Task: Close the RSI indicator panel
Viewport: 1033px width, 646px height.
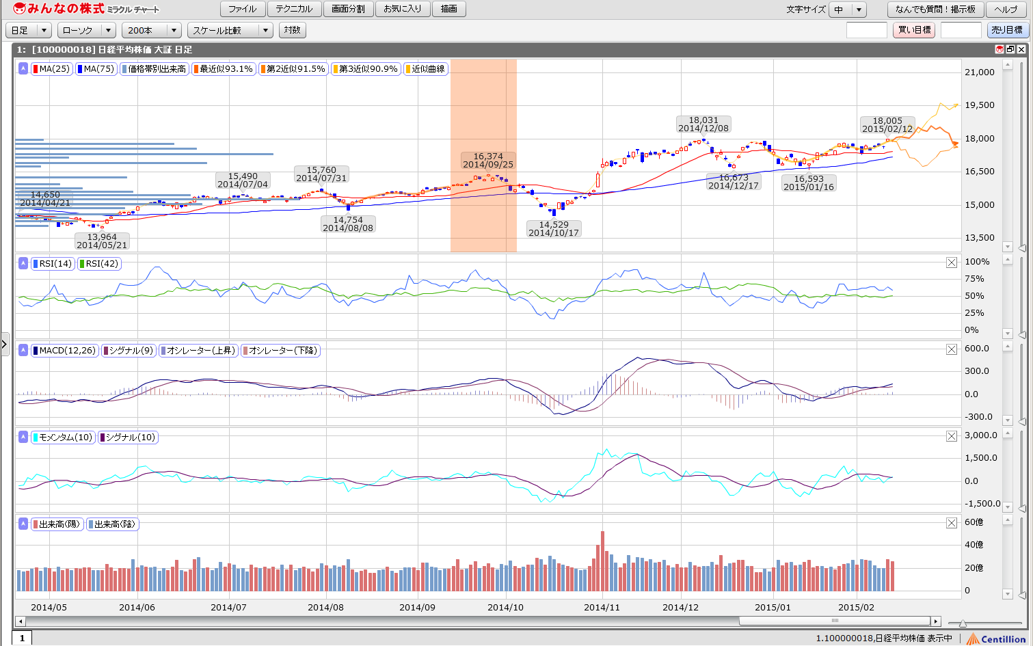Action: [951, 263]
